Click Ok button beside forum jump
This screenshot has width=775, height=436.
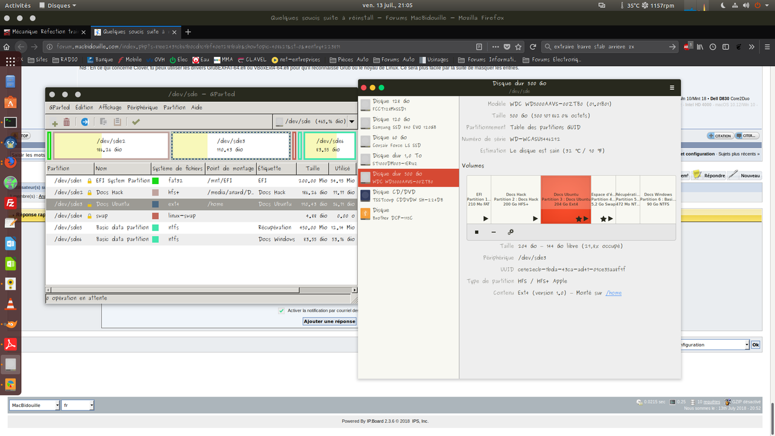point(755,345)
